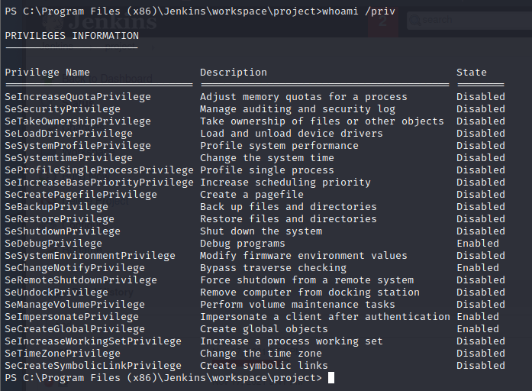The height and width of the screenshot is (391, 532).
Task: Select 'SeSystemEnvironmentPrivilege' text
Action: (90, 256)
